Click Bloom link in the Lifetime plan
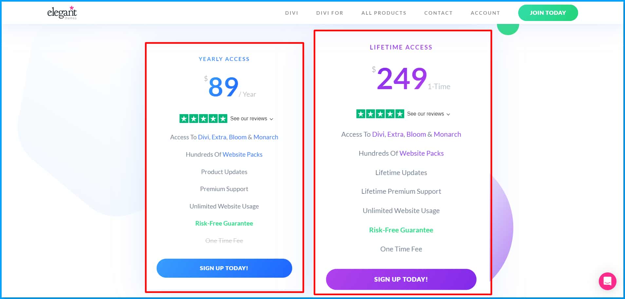 pos(416,134)
